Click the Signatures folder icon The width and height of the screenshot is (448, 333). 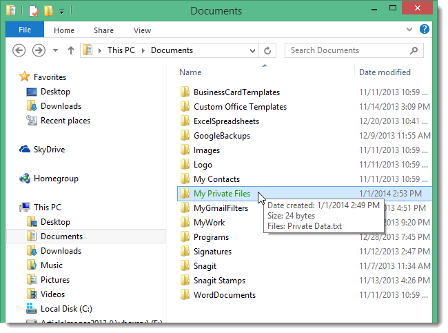click(185, 252)
